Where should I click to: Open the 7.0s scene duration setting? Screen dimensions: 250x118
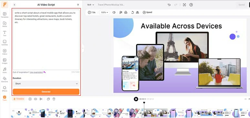coord(91,13)
